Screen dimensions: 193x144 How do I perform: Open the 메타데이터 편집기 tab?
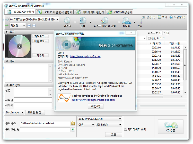tap(90, 12)
